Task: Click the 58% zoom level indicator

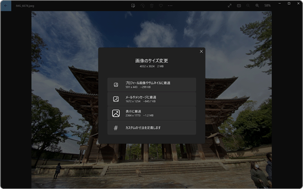Action: [267, 6]
